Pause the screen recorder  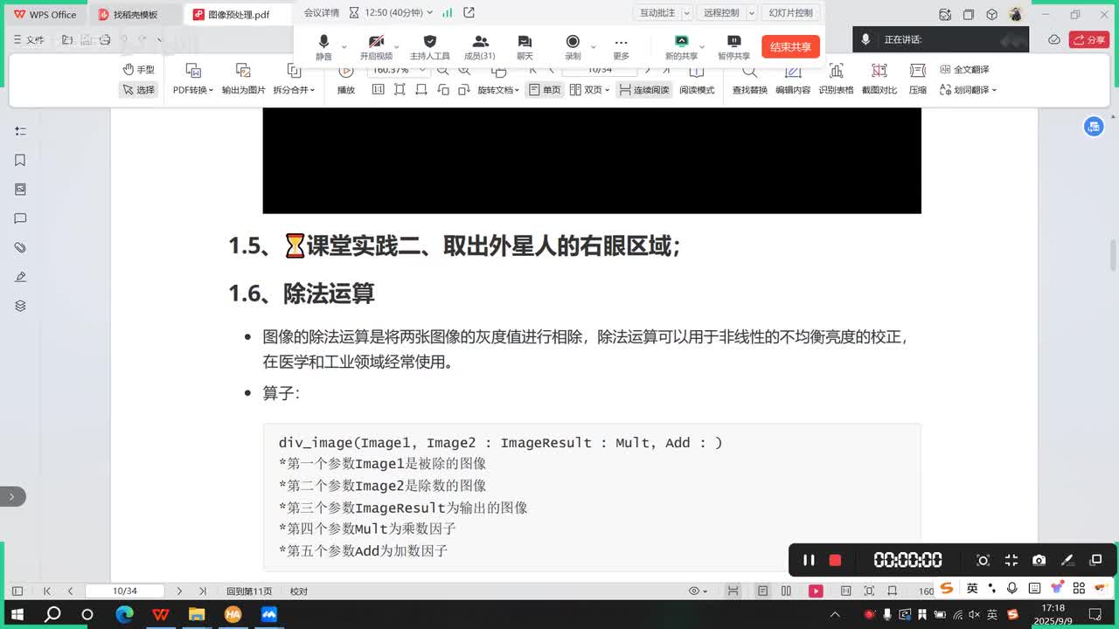coord(809,560)
